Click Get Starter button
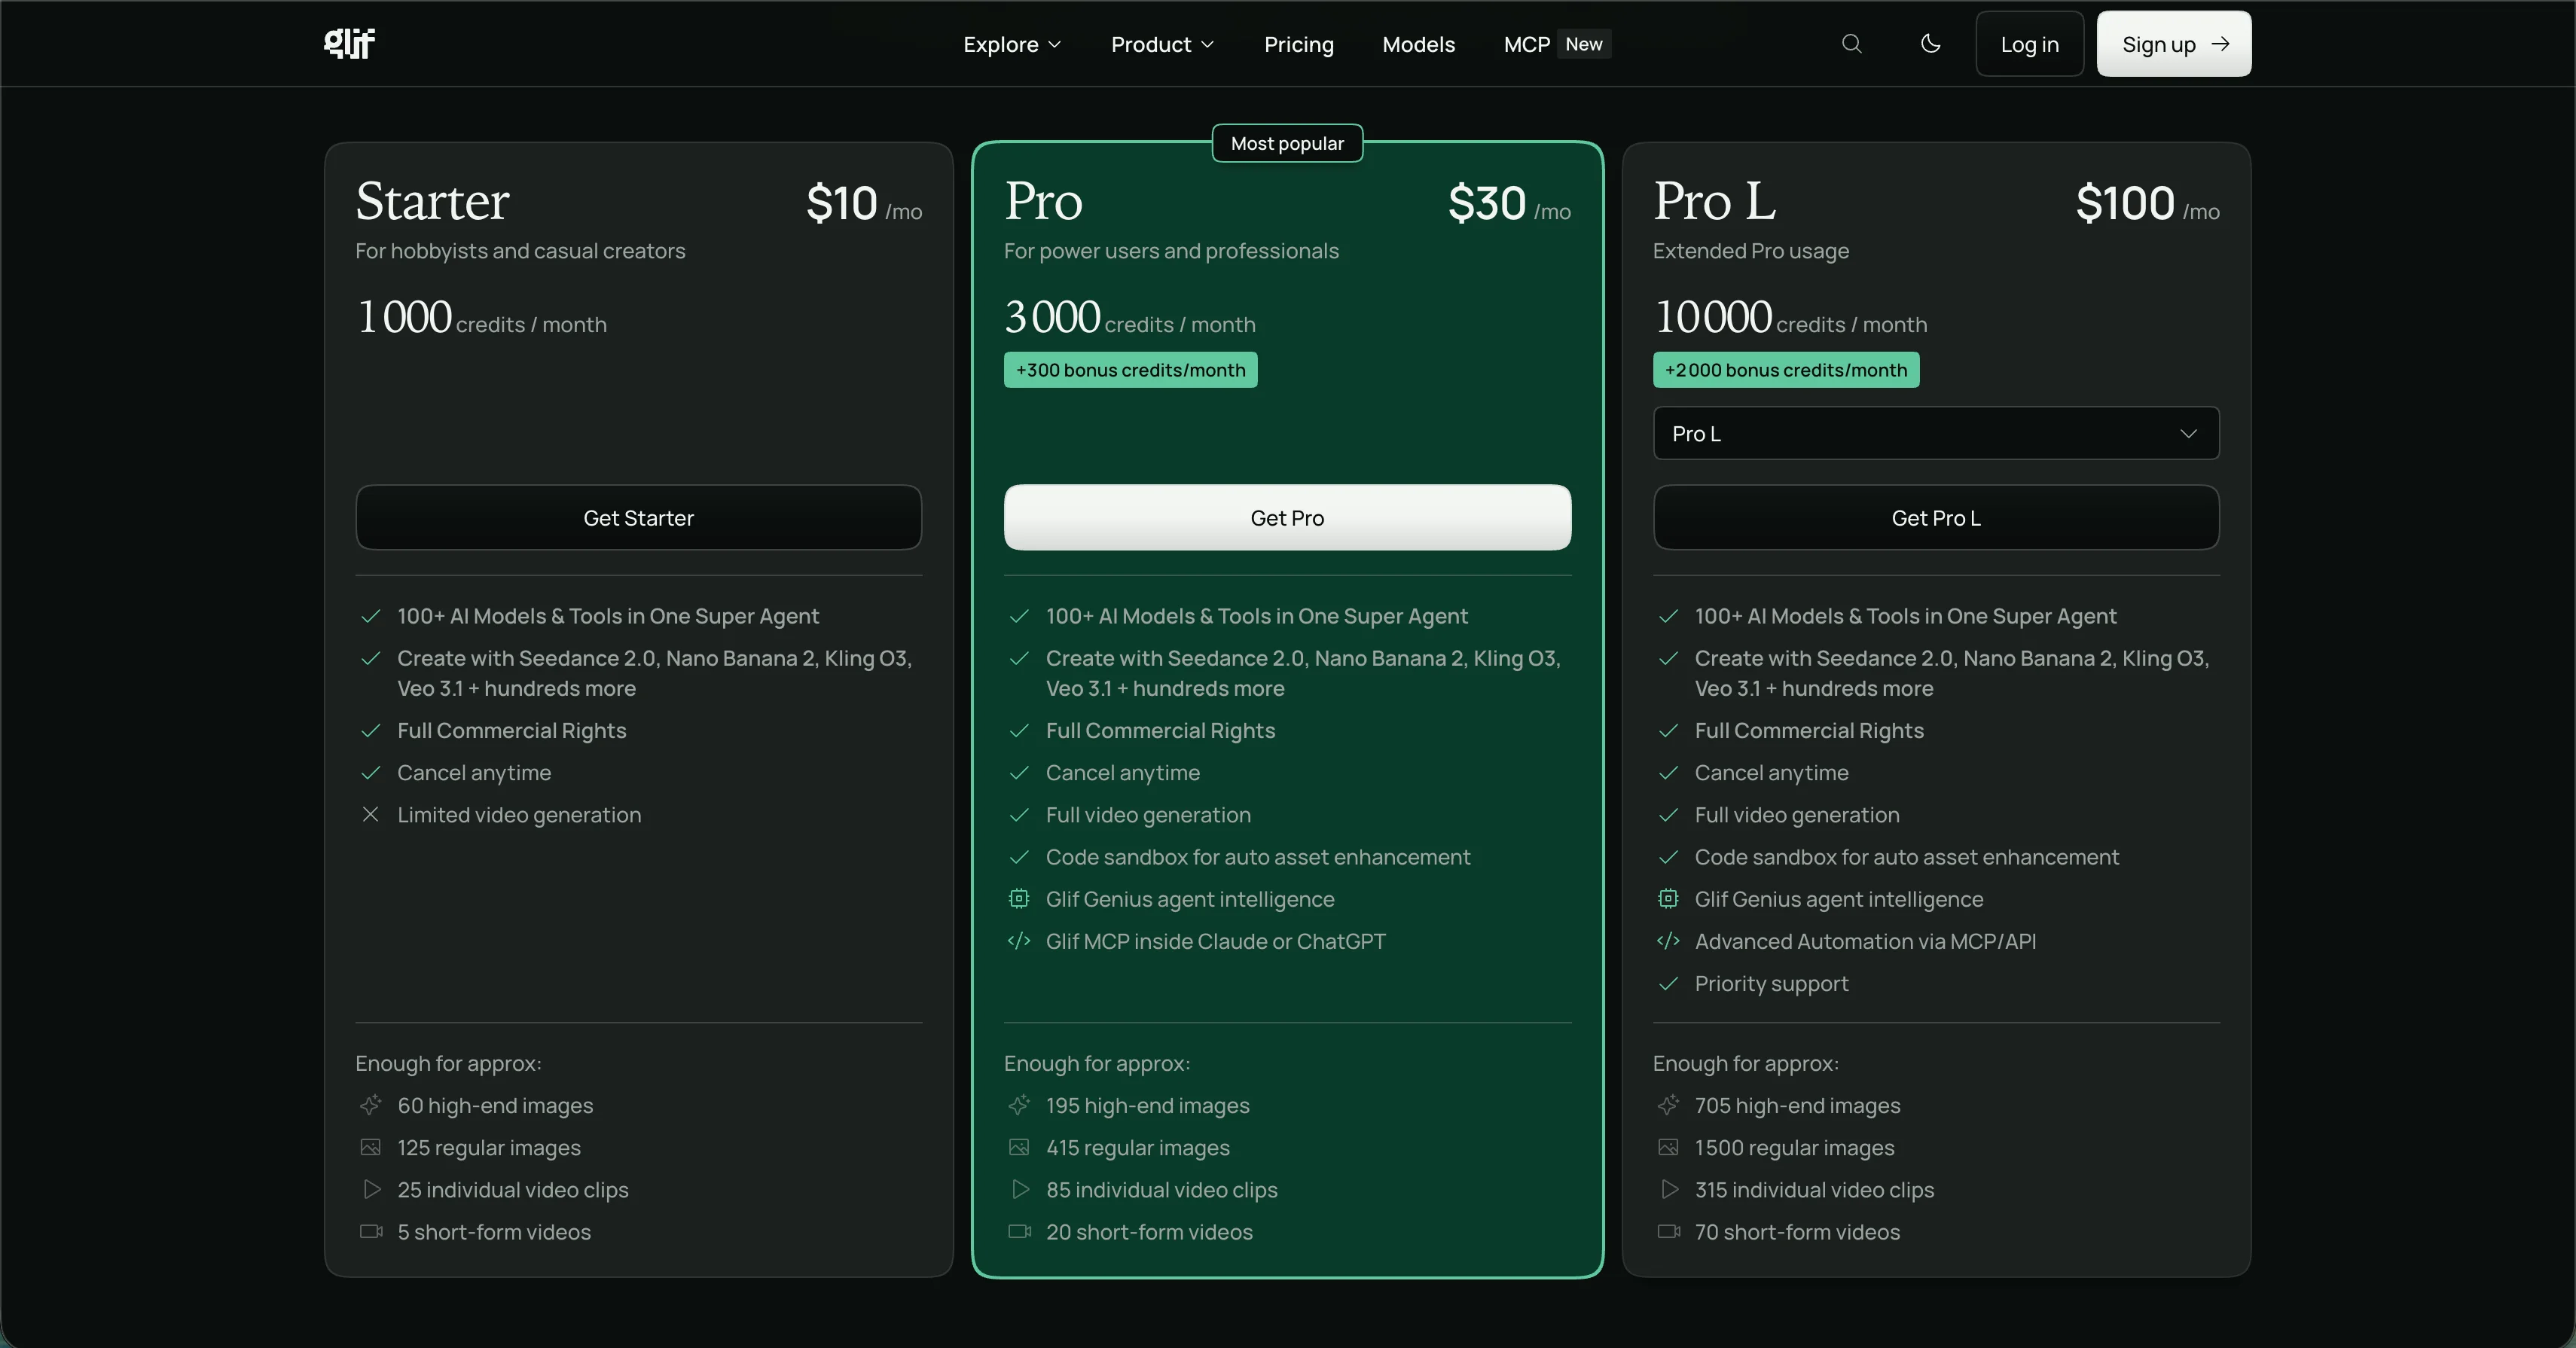Viewport: 2576px width, 1348px height. 639,517
